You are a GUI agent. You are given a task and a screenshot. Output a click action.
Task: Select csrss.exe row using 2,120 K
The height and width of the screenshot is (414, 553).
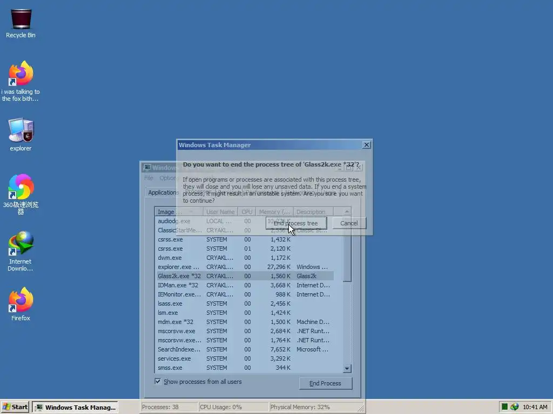click(x=245, y=249)
